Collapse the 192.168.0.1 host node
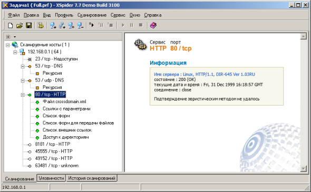311x192 pixels. point(15,53)
